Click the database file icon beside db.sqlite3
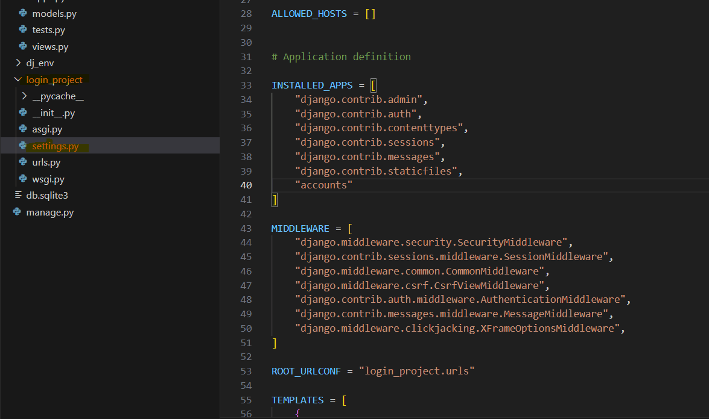This screenshot has width=709, height=419. pyautogui.click(x=18, y=196)
